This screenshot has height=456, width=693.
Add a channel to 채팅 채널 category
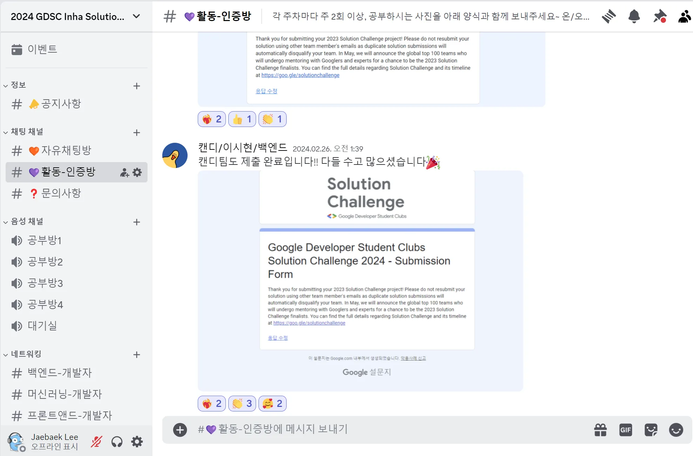[137, 133]
